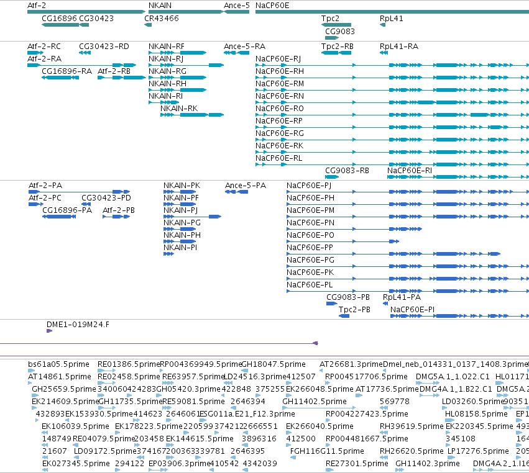529x473 pixels.
Task: Open EST HL08158.5prime
Action: coord(476,414)
